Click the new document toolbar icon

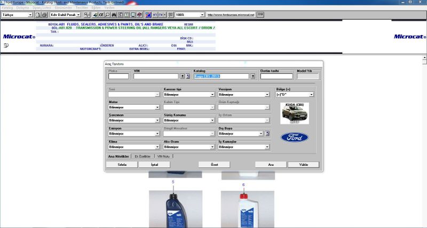[38, 15]
